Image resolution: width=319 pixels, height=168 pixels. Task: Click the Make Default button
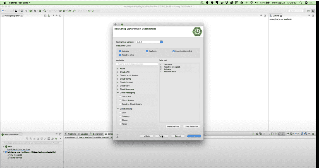click(x=173, y=127)
